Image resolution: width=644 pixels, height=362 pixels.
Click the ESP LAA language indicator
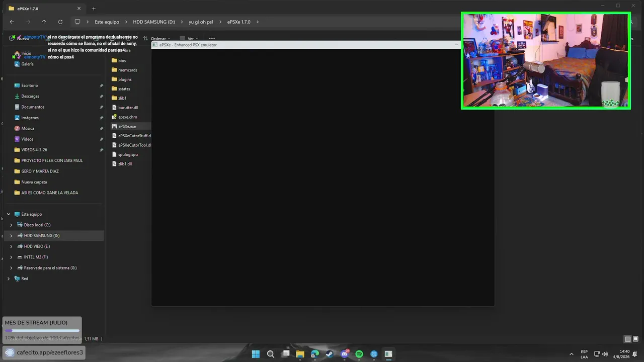584,354
